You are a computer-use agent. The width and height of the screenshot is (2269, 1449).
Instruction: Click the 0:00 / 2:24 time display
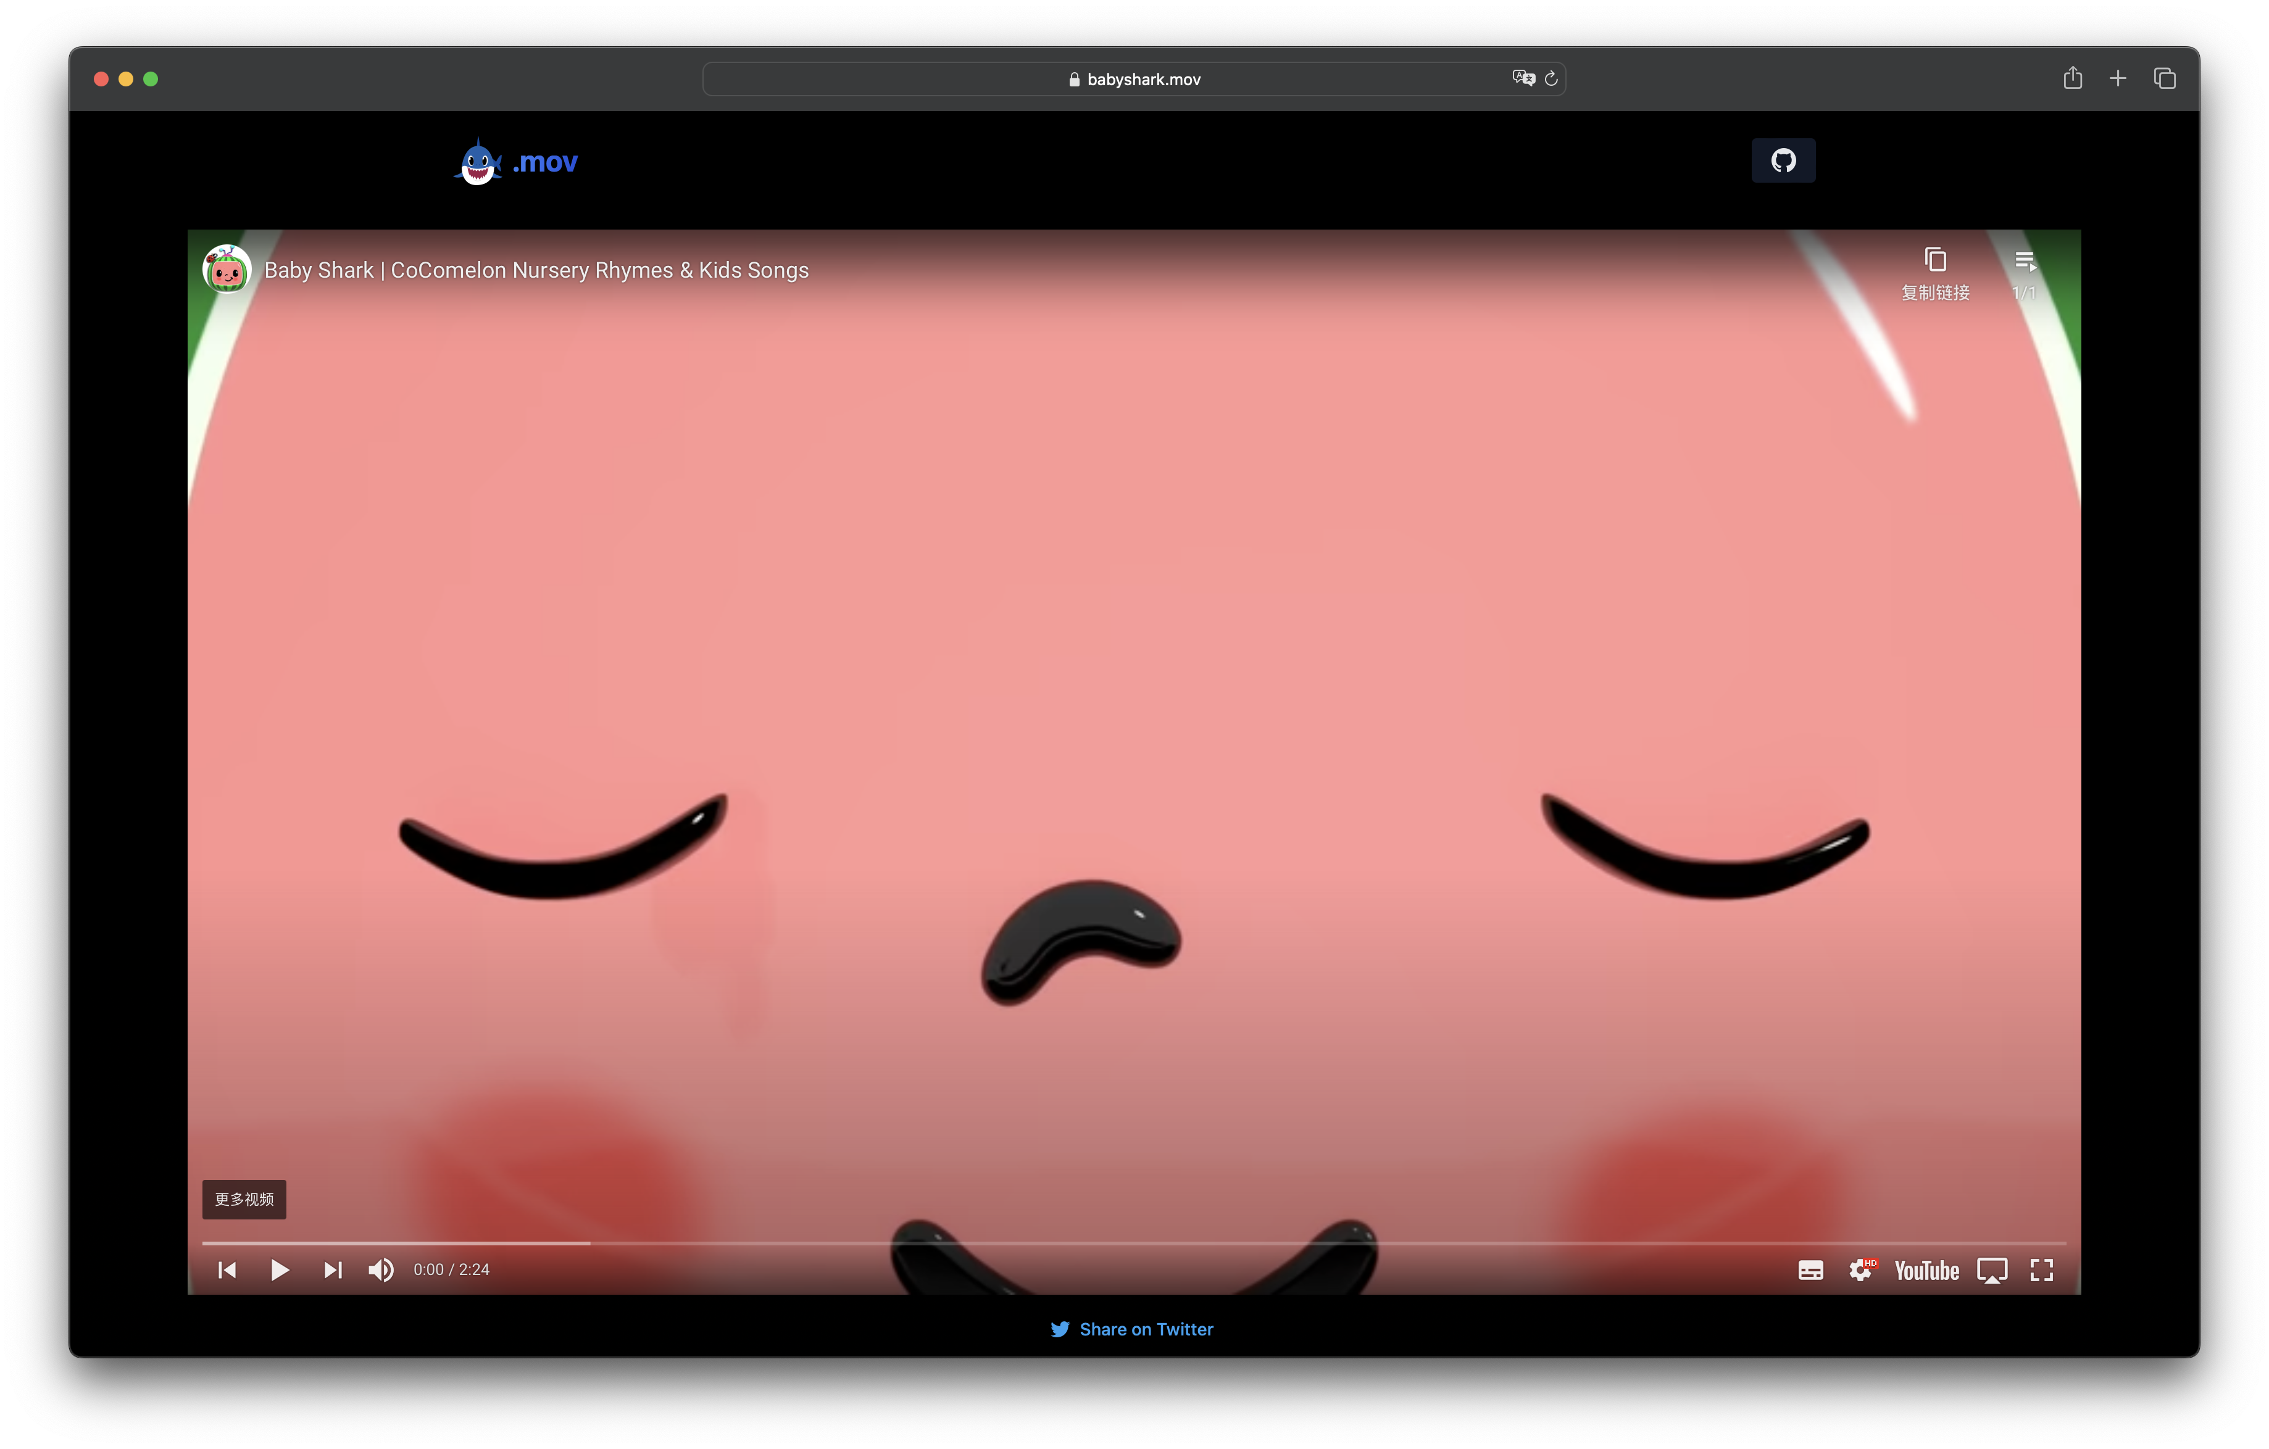pyautogui.click(x=451, y=1270)
